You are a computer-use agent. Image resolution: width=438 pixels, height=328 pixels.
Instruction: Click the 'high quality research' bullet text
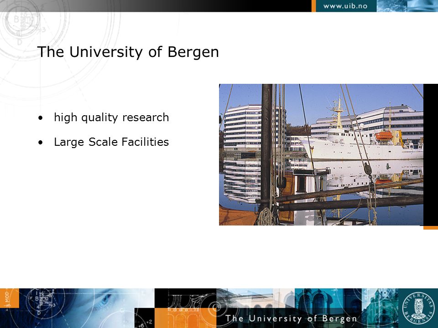[111, 118]
